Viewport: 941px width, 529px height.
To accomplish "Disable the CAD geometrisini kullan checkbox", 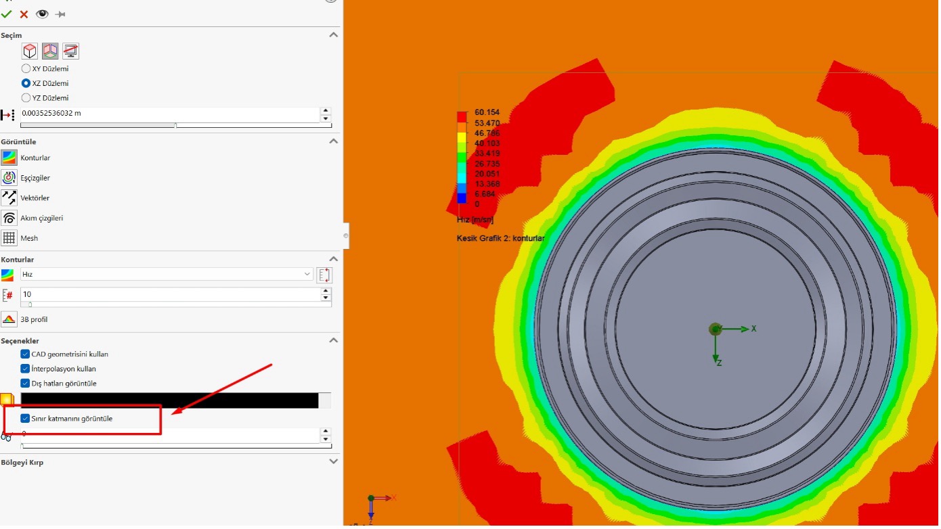I will click(x=25, y=354).
